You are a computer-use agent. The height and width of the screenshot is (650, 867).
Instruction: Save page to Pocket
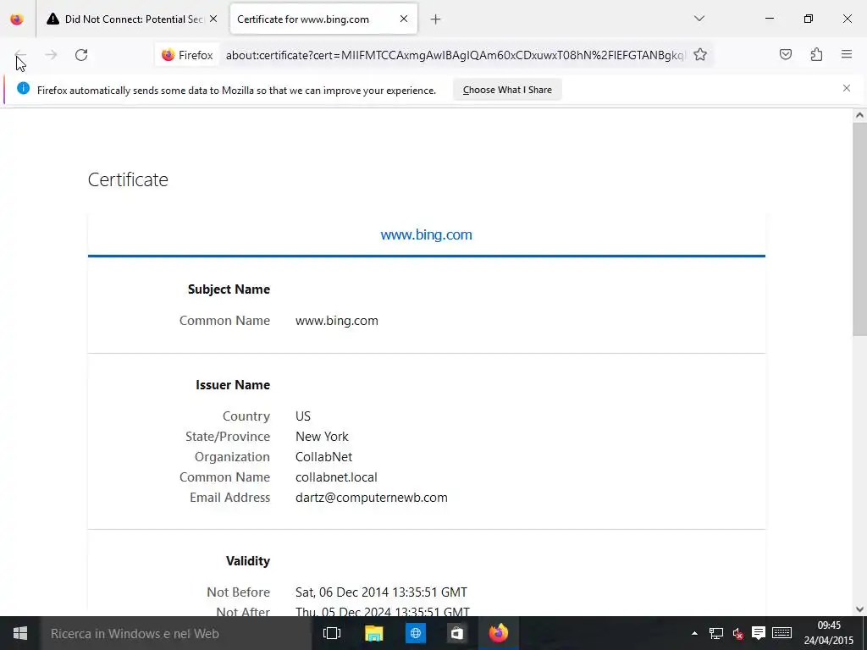(786, 54)
